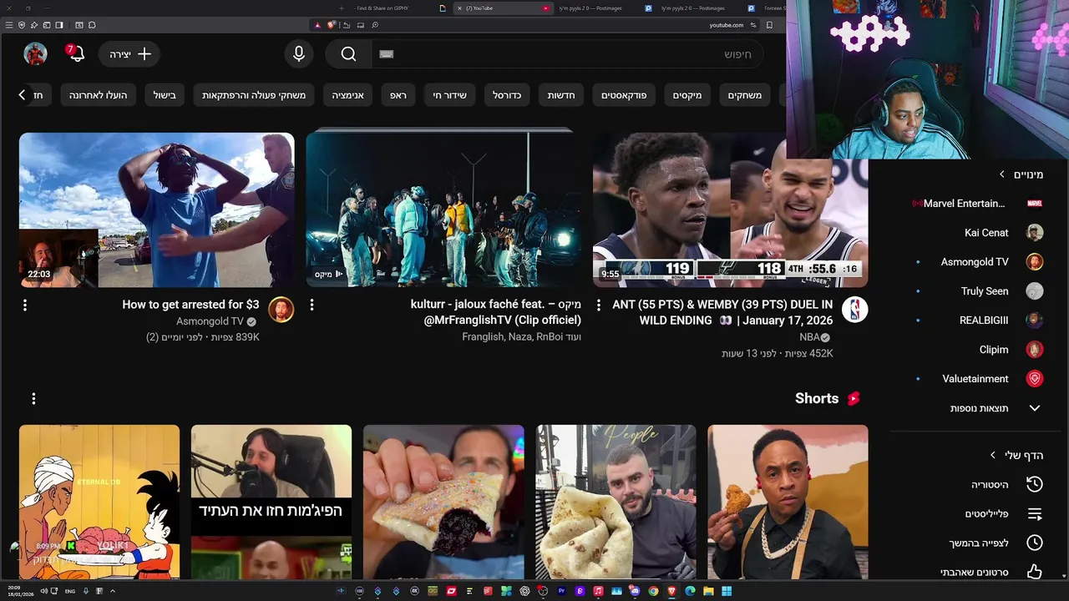Image resolution: width=1069 pixels, height=601 pixels.
Task: Play the kulturr jaloux faché mix thumbnail
Action: pos(443,210)
